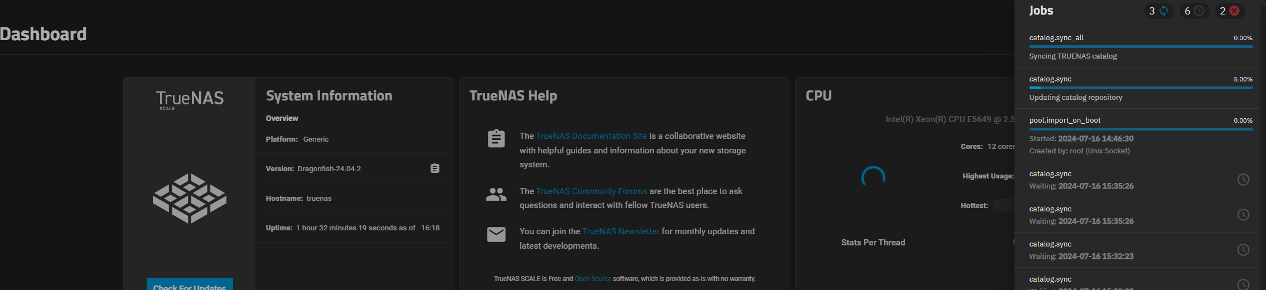Click the Dashboard page title
Screen dimensions: 1266x290
click(x=43, y=34)
